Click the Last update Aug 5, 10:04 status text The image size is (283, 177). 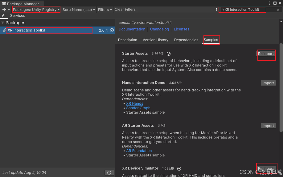coord(24,173)
